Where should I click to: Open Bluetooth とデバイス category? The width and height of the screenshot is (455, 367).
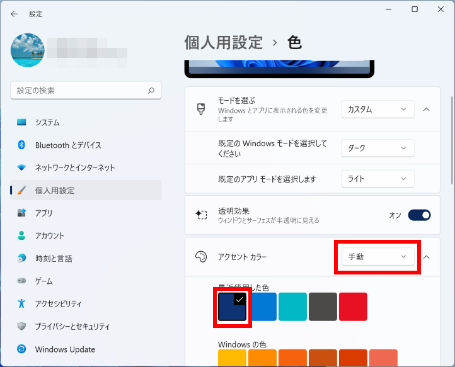point(86,145)
